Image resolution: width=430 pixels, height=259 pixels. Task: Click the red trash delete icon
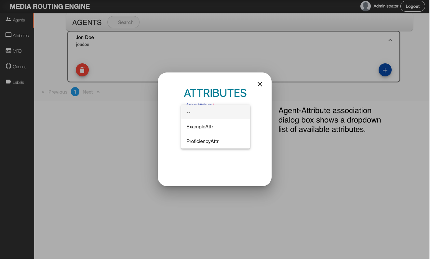(x=82, y=70)
